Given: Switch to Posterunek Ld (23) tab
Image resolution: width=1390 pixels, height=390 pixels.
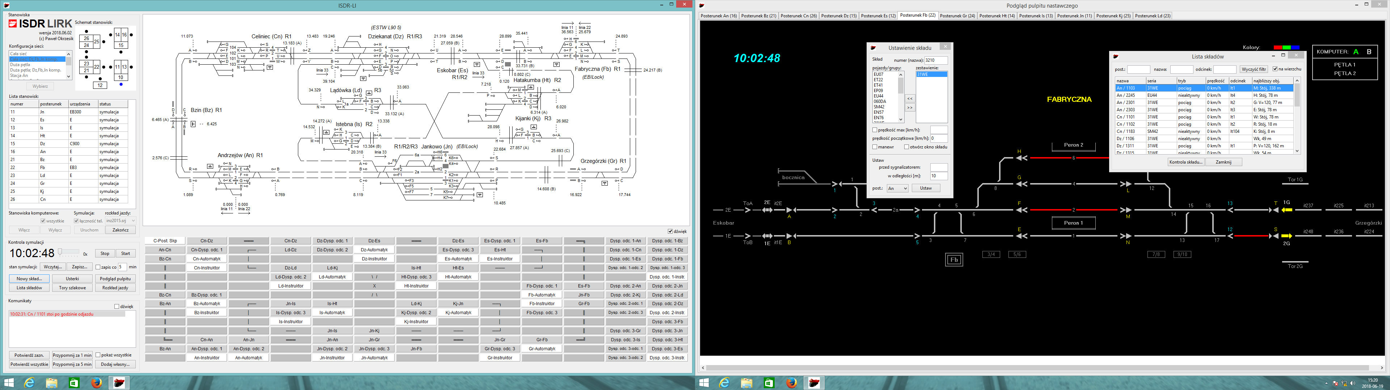Looking at the screenshot, I should [x=1153, y=16].
